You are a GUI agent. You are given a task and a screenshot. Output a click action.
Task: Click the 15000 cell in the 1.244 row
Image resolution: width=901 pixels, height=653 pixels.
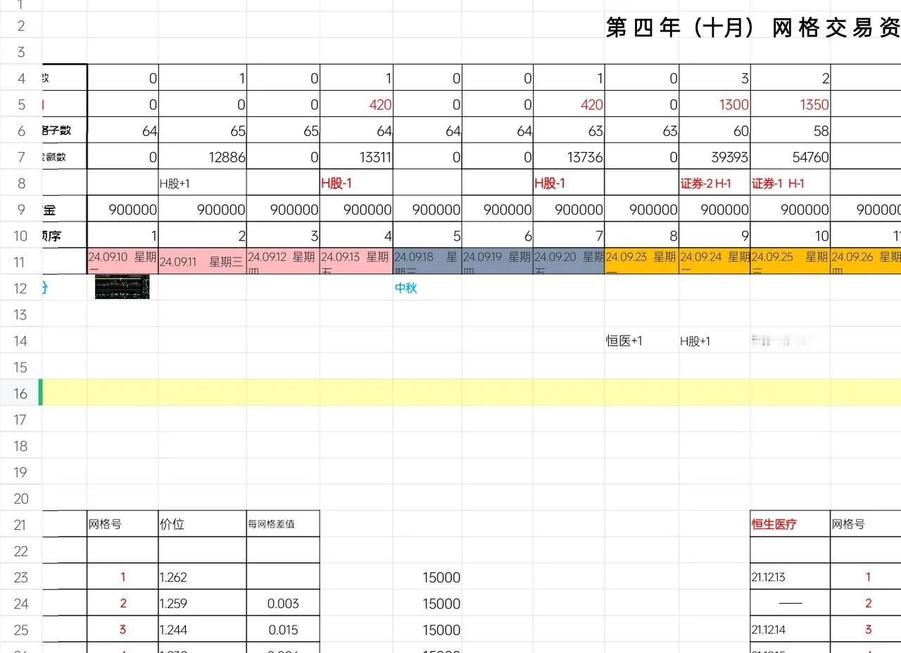(427, 630)
